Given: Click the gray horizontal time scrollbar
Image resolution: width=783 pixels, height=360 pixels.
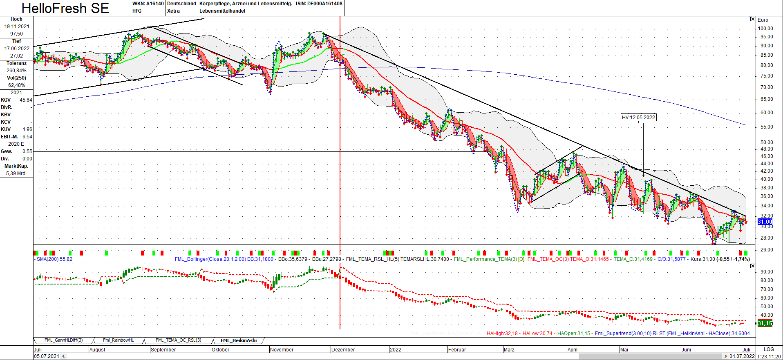Looking at the screenshot, I should point(650,356).
